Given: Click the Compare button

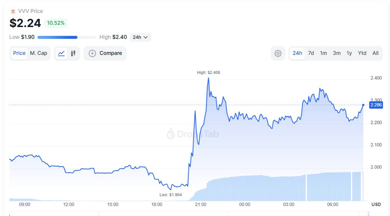Looking at the screenshot, I should click(x=105, y=53).
